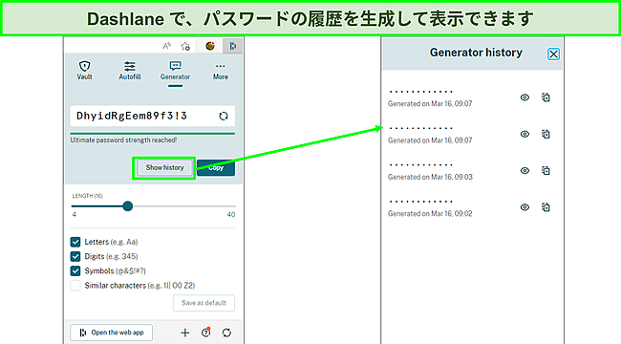This screenshot has height=344, width=621.
Task: Open the Autofill tab
Action: [x=130, y=71]
